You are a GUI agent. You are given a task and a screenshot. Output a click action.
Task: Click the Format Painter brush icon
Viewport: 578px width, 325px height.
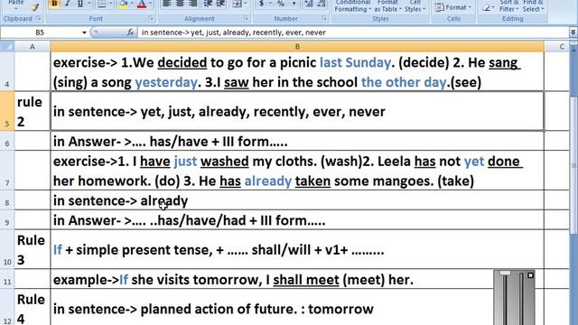point(35,6)
